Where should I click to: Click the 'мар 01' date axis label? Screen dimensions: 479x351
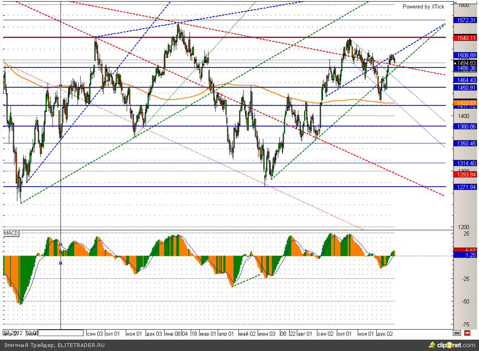click(208, 334)
